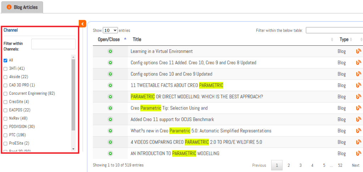
Task: Click the orange info icon on Blog Articles tab
Action: pyautogui.click(x=9, y=7)
